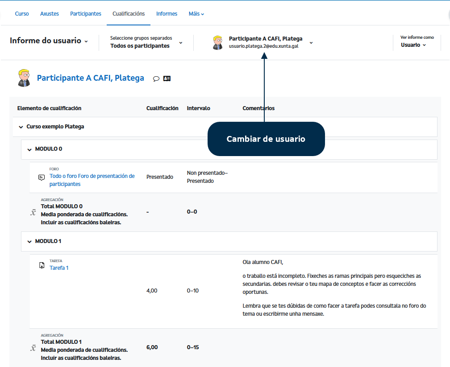Viewport: 450px width, 367px height.
Task: Switch to the Participantes tab
Action: point(86,14)
